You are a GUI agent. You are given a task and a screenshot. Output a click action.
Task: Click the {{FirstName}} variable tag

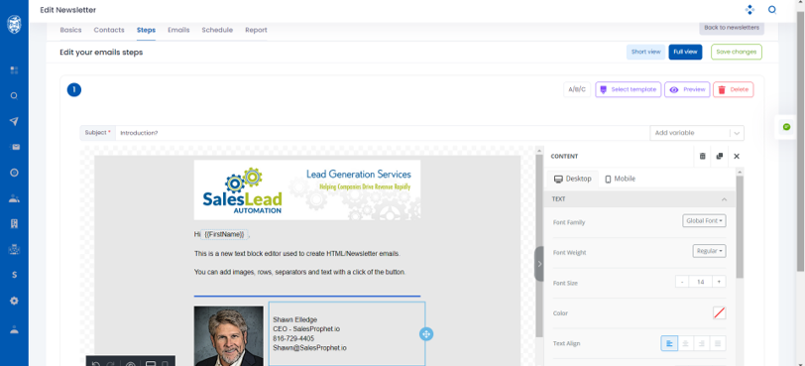click(224, 234)
